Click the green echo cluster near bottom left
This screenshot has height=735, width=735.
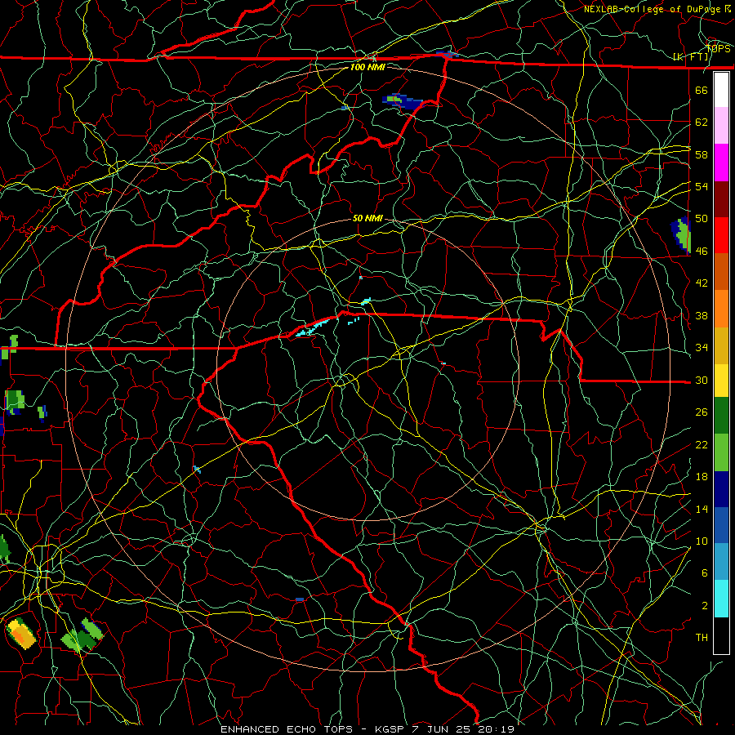click(82, 635)
